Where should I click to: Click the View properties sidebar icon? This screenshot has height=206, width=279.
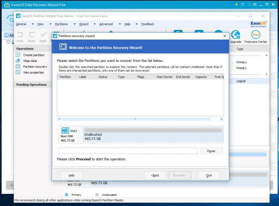tap(18, 72)
